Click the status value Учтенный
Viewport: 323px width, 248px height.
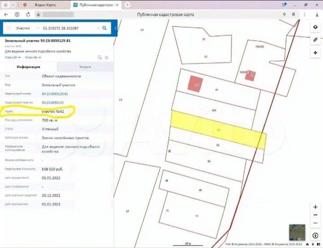(50, 129)
